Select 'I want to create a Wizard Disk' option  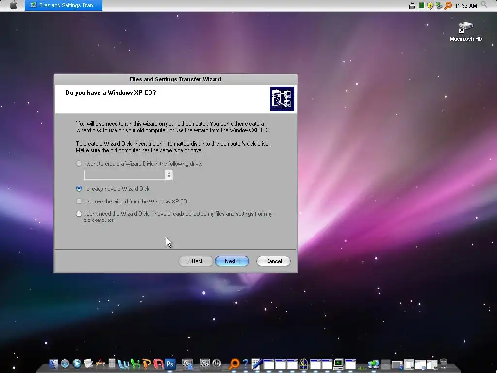coord(79,164)
